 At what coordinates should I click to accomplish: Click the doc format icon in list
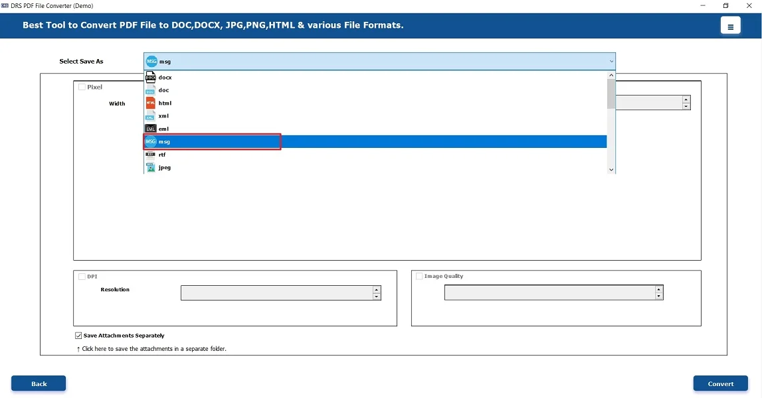pos(150,90)
